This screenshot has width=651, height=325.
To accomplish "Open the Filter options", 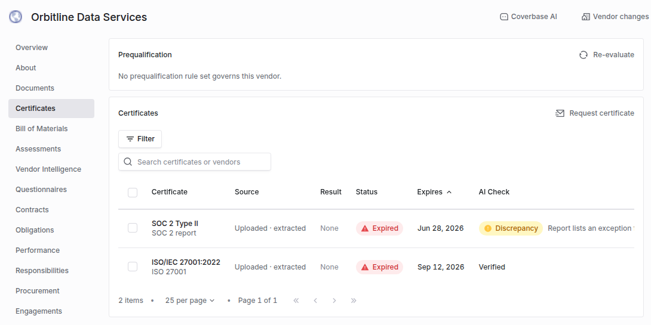I will [x=140, y=139].
